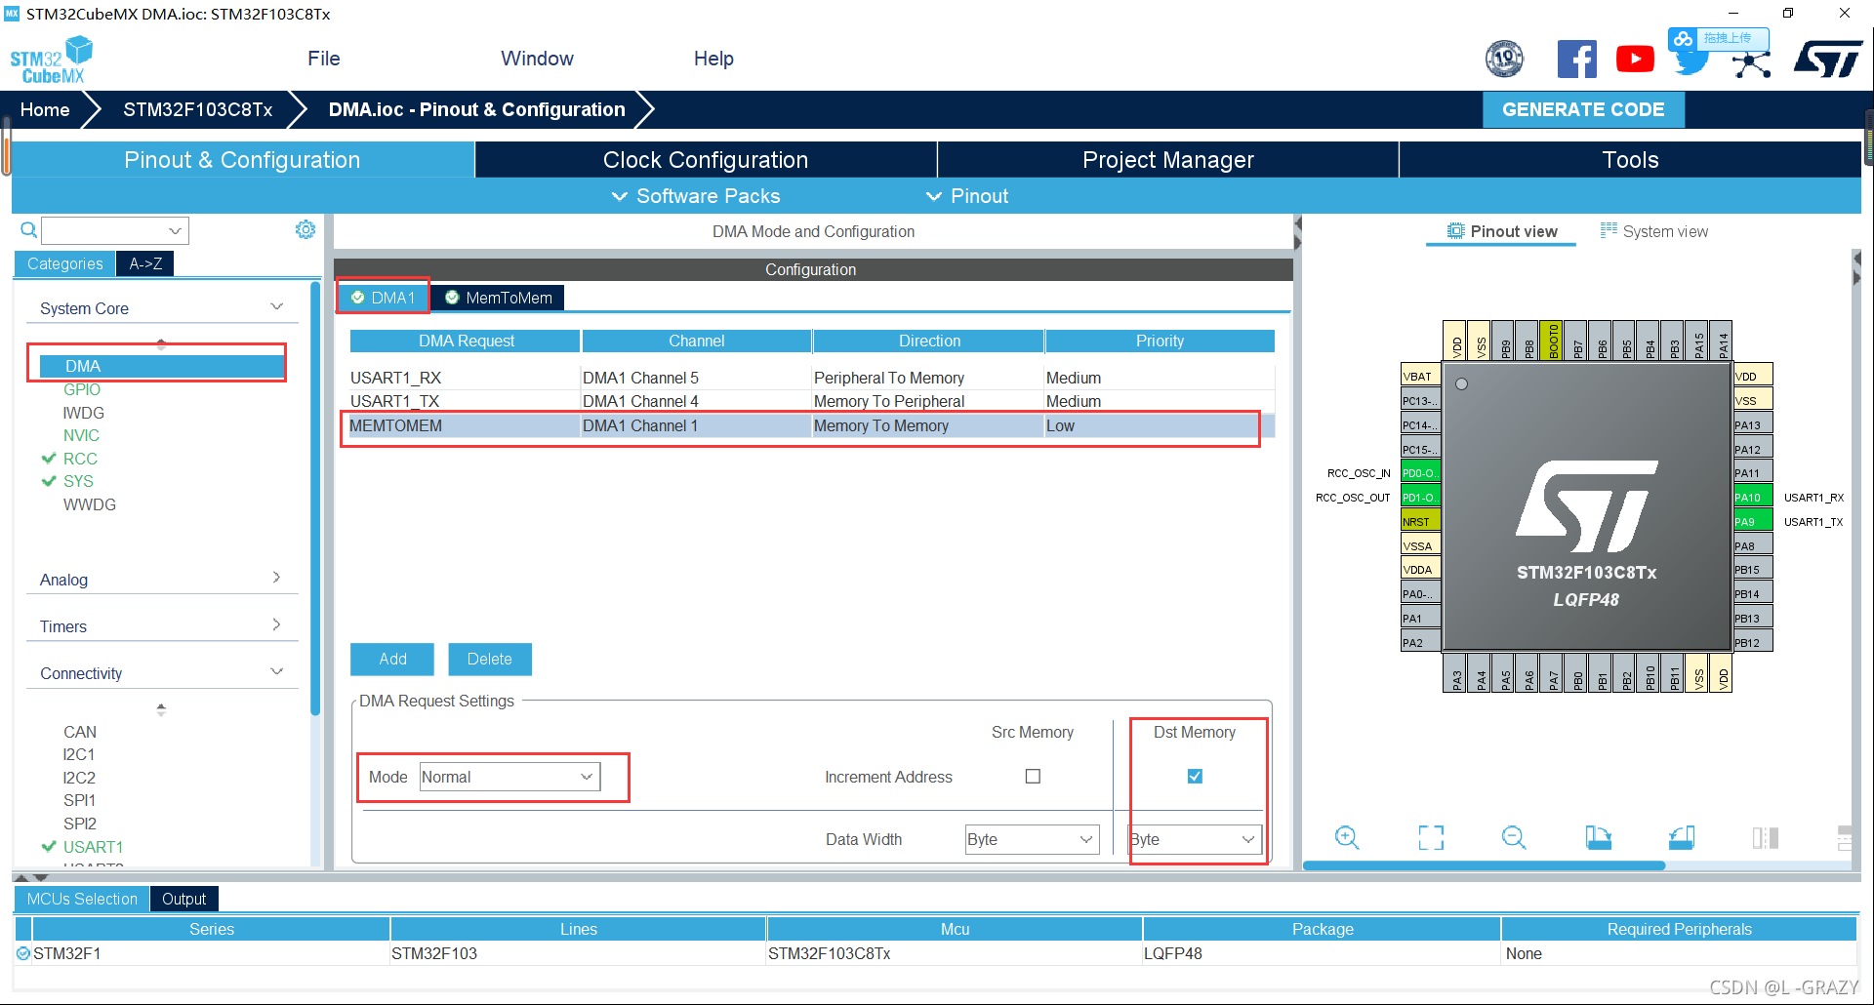The width and height of the screenshot is (1874, 1005).
Task: Click the STM32CubeMX logo
Action: (52, 60)
